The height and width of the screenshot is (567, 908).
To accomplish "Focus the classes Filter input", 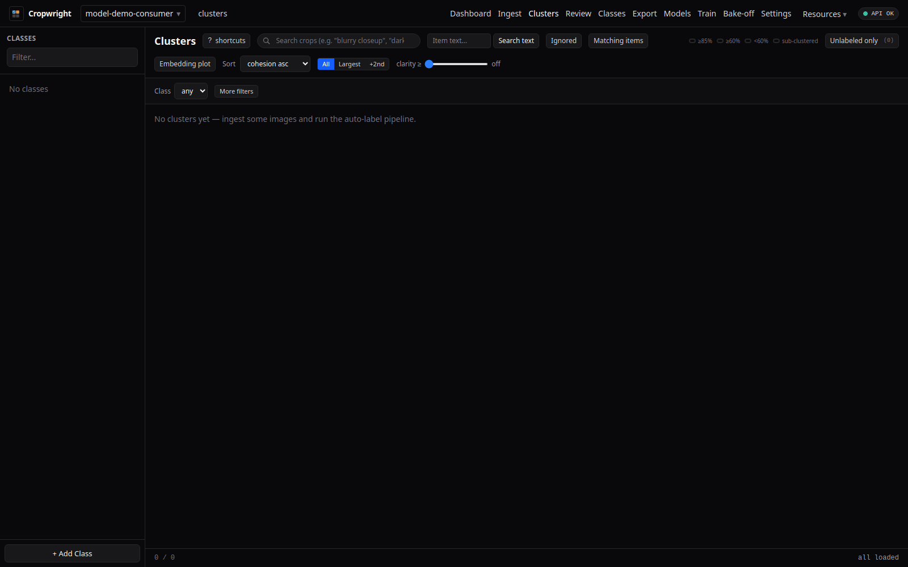I will 72,57.
